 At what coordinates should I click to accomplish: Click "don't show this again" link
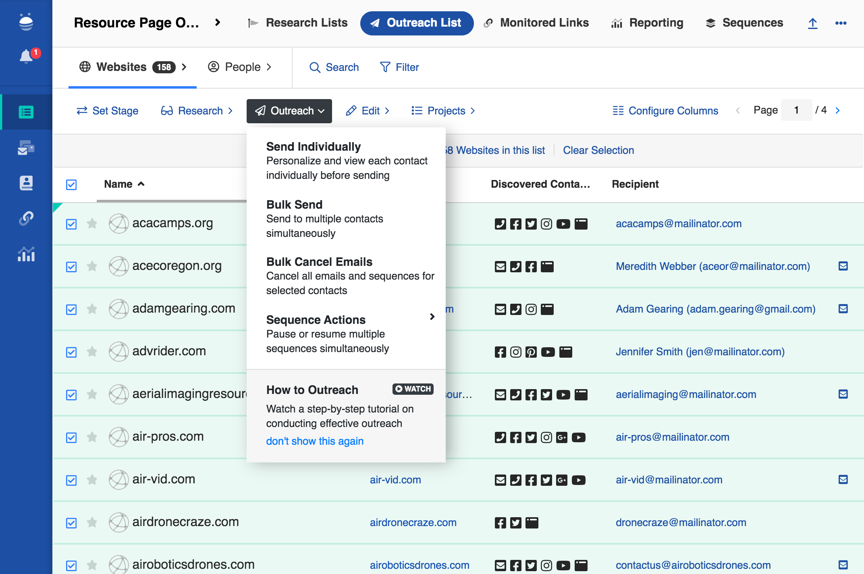(315, 441)
